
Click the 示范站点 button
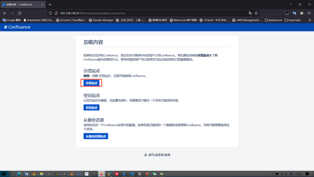91,83
